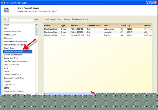Image resolution: width=158 pixels, height=110 pixels.
Task: Sort payors by the Phone column header
Action: (x=147, y=26)
